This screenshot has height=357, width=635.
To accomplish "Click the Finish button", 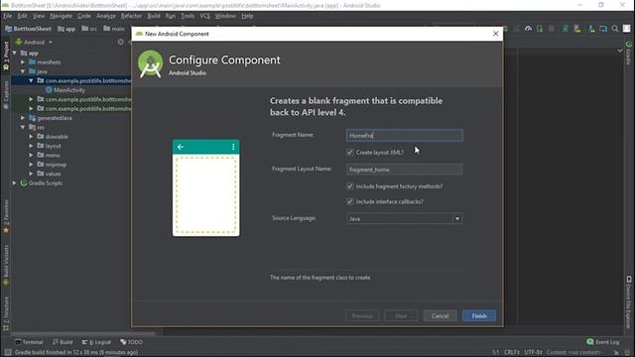I will tap(479, 315).
